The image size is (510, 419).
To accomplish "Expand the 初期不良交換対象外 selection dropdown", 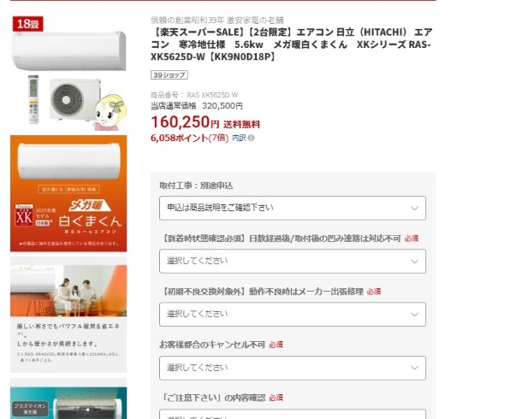I will (x=293, y=315).
